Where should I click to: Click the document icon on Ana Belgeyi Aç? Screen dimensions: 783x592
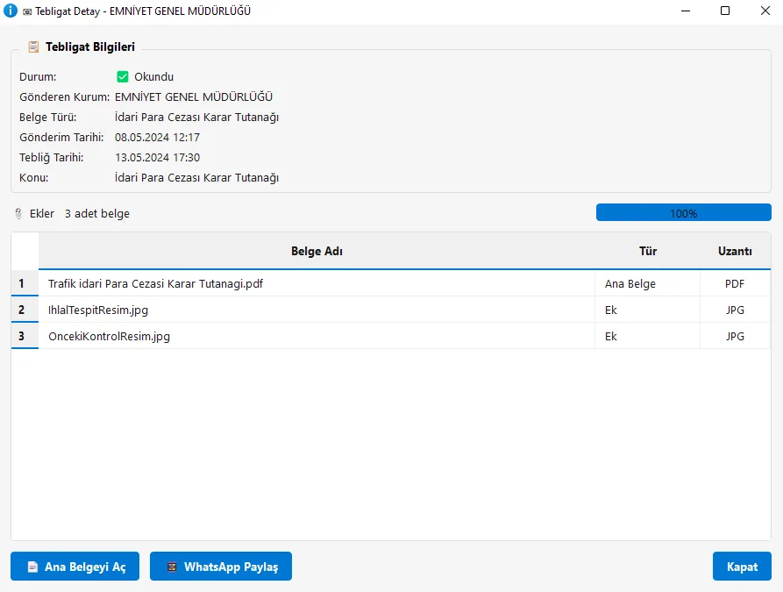click(x=32, y=567)
